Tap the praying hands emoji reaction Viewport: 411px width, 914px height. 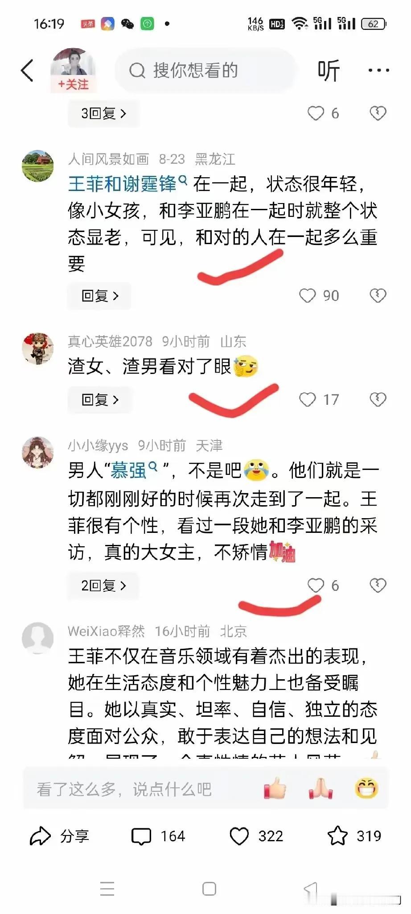(x=321, y=789)
